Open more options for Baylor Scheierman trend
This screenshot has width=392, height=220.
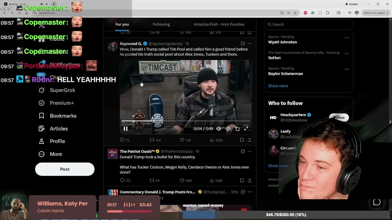point(347,69)
